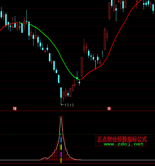The height and width of the screenshot is (166, 155).
Task: Click the magenta segment of the indicator stack
Action: (61, 155)
